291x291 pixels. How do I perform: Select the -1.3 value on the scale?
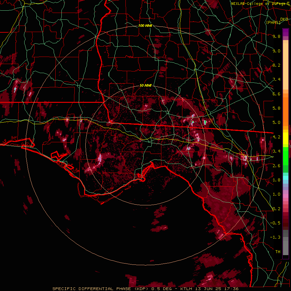point(275,237)
